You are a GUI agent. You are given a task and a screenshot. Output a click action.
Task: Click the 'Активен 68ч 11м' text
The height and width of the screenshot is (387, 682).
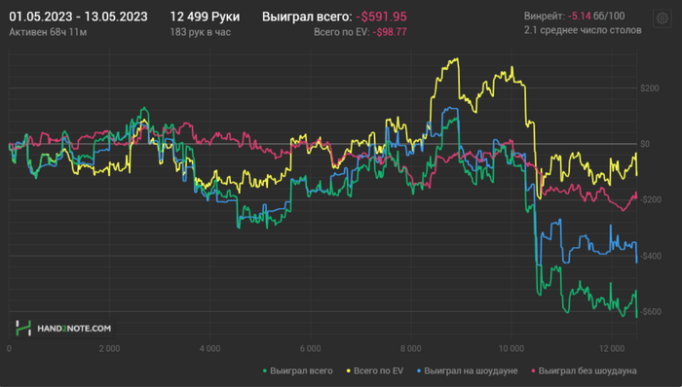[48, 32]
